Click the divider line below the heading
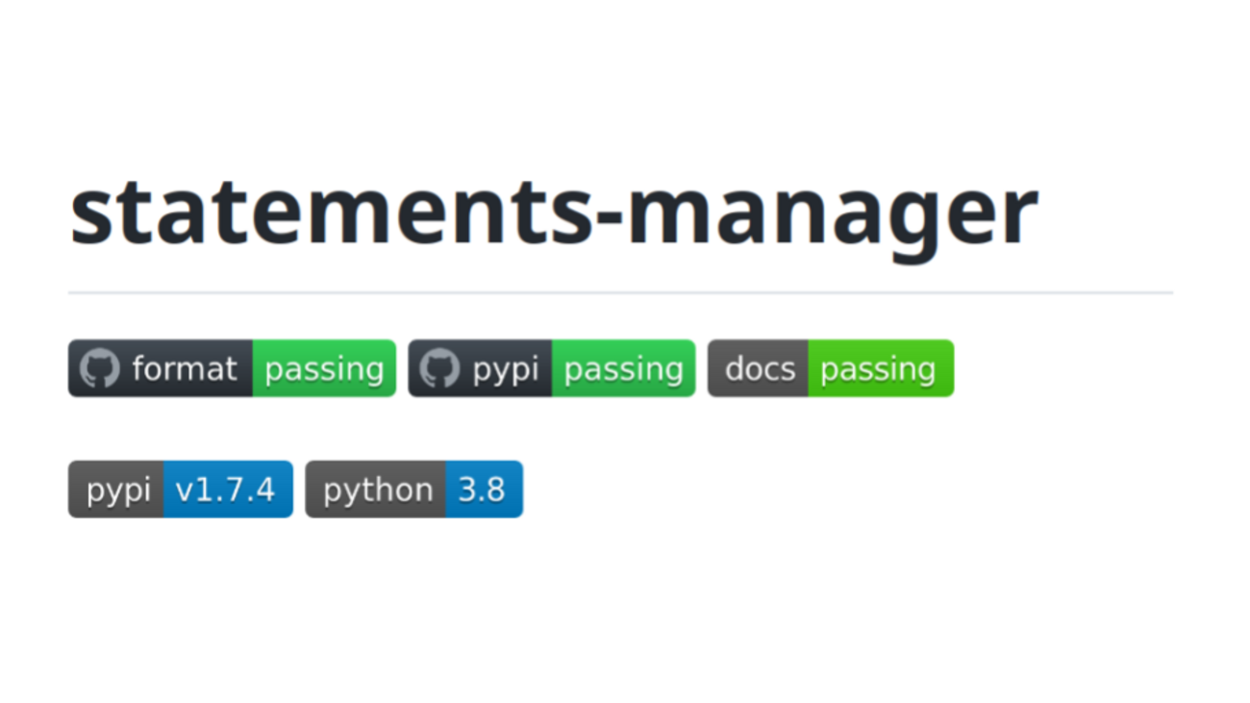This screenshot has width=1250, height=703. tap(620, 292)
